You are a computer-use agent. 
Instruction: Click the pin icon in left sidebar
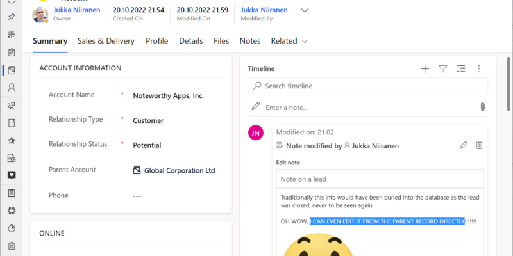click(12, 16)
